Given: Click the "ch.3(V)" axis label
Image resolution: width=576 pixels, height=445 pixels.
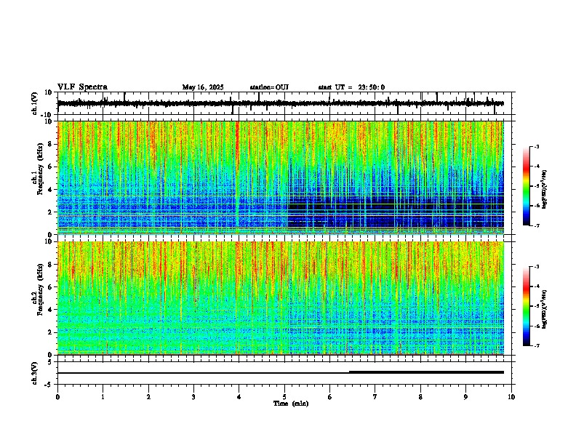Looking at the screenshot, I should point(35,374).
